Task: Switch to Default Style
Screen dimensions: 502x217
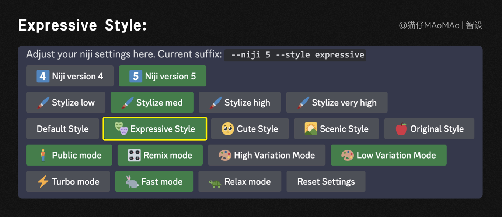Action: pos(62,129)
